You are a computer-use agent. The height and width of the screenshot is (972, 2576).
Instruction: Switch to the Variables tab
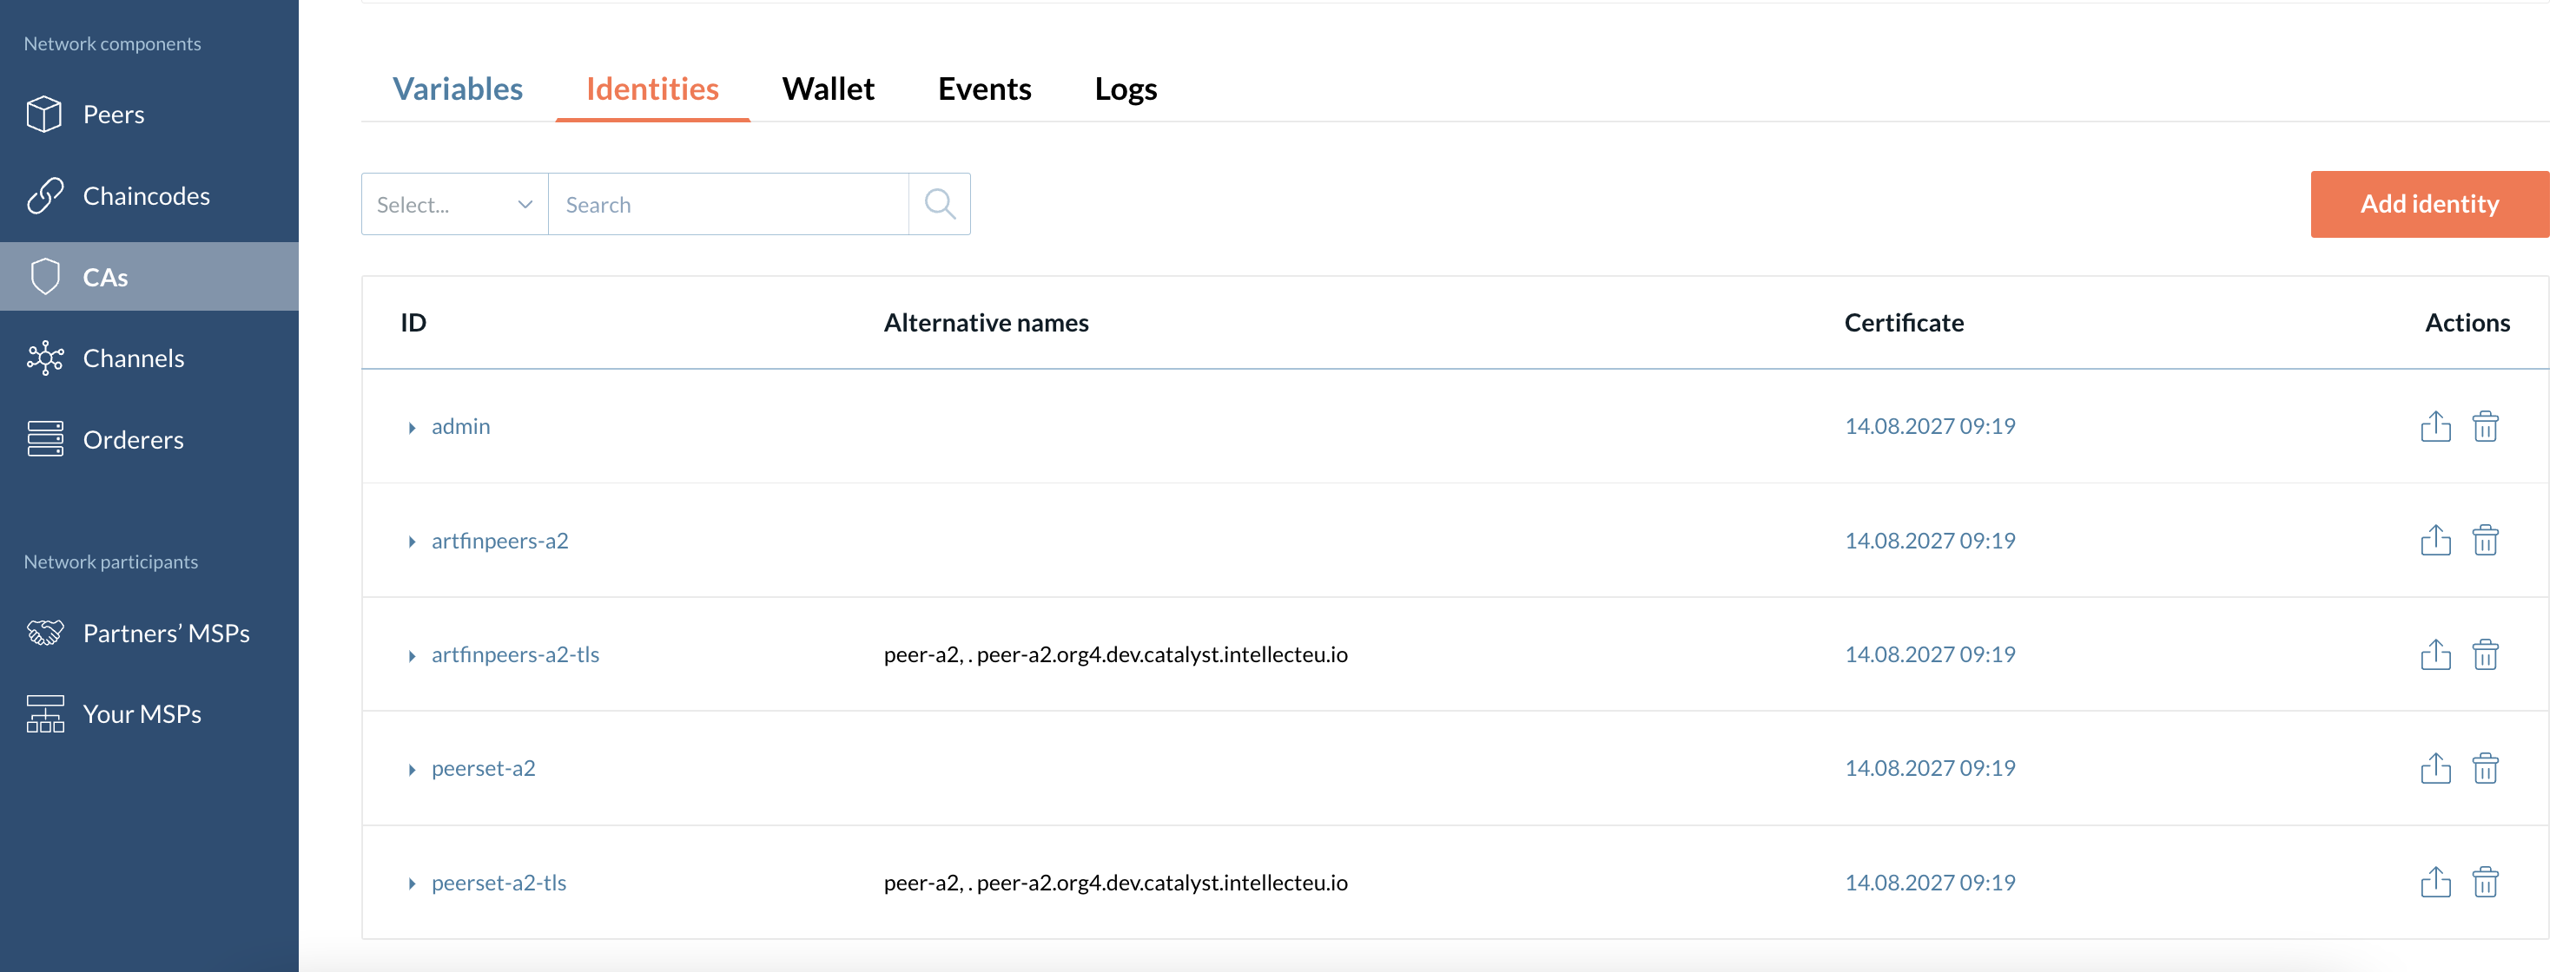pos(457,89)
